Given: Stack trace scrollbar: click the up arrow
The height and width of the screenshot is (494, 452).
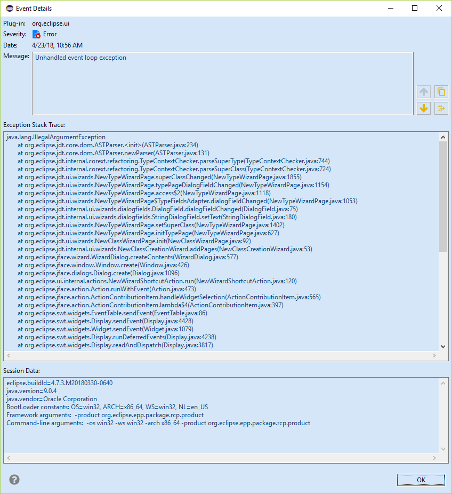Looking at the screenshot, I should 443,137.
